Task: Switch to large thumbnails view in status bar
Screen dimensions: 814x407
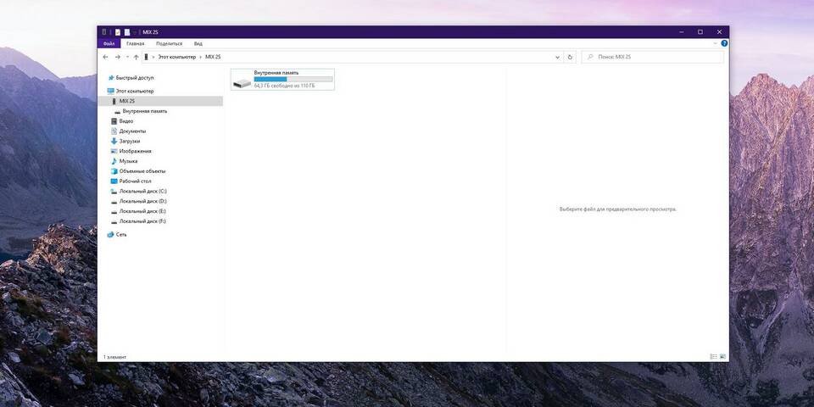Action: click(722, 357)
